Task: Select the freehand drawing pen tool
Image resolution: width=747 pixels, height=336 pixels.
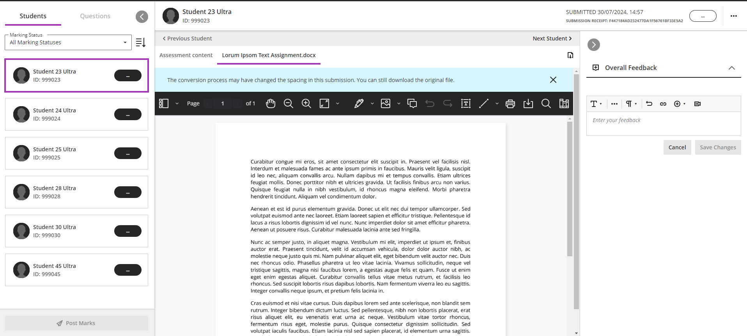Action: click(x=359, y=103)
